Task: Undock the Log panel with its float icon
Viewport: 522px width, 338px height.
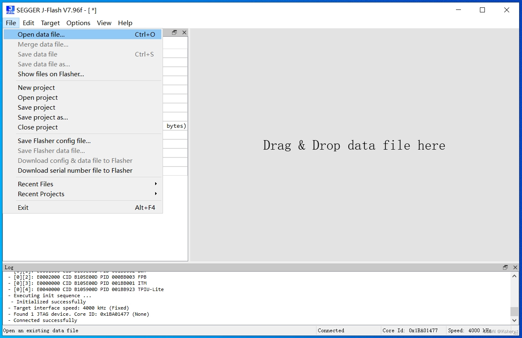Action: 505,268
